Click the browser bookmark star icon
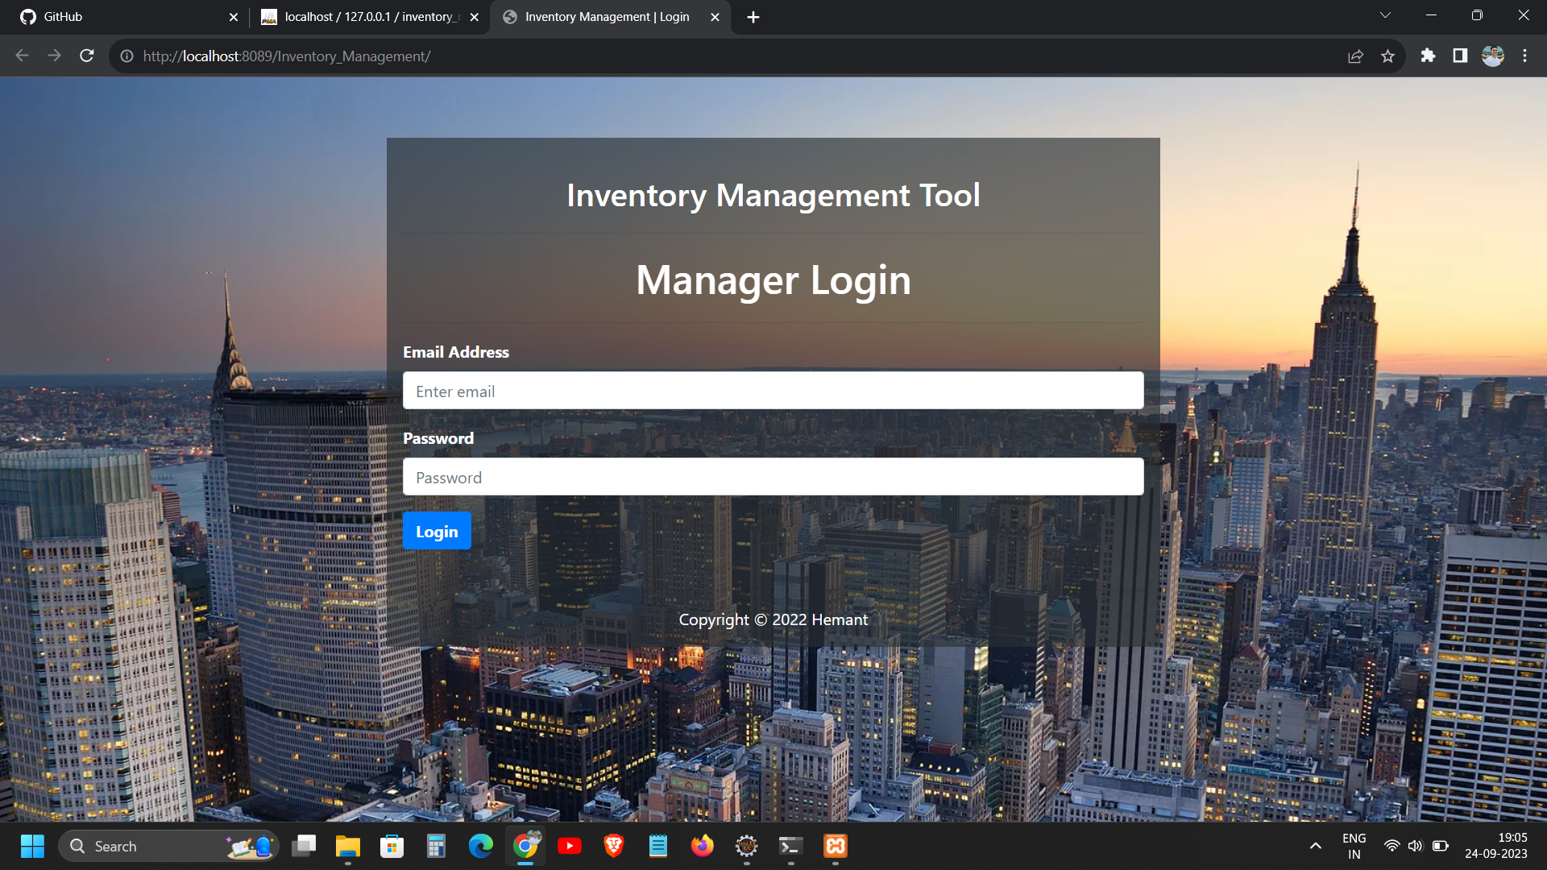The width and height of the screenshot is (1547, 870). coord(1389,56)
